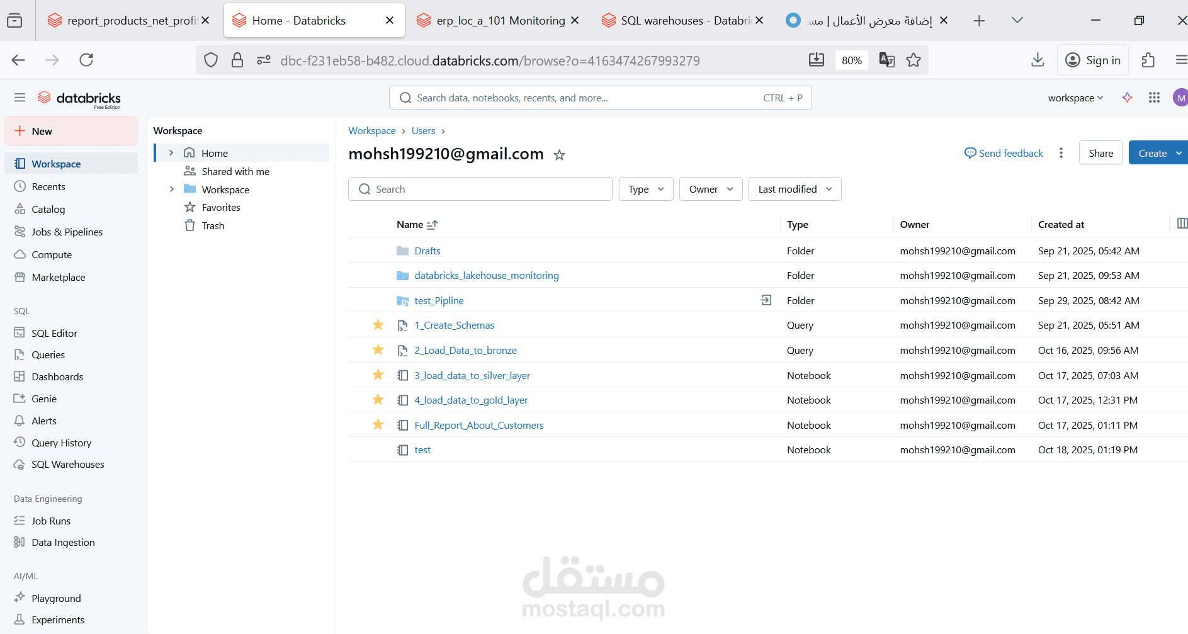Unstar the 1_Create_Schemas query

(x=378, y=325)
